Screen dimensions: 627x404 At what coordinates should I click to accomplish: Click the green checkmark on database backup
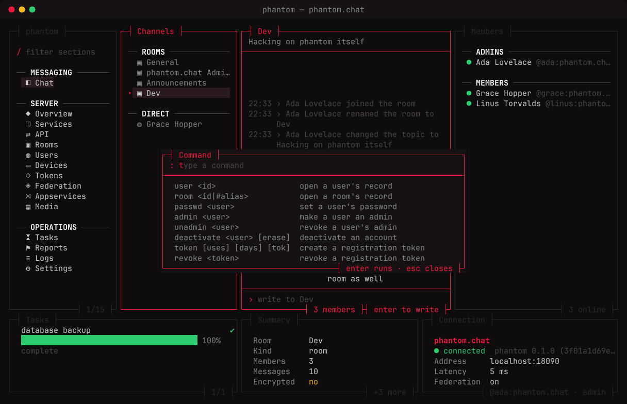(232, 330)
